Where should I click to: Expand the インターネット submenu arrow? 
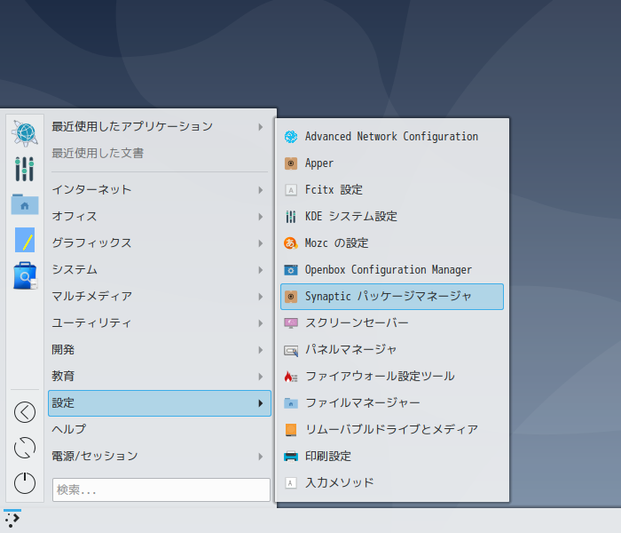click(x=261, y=190)
